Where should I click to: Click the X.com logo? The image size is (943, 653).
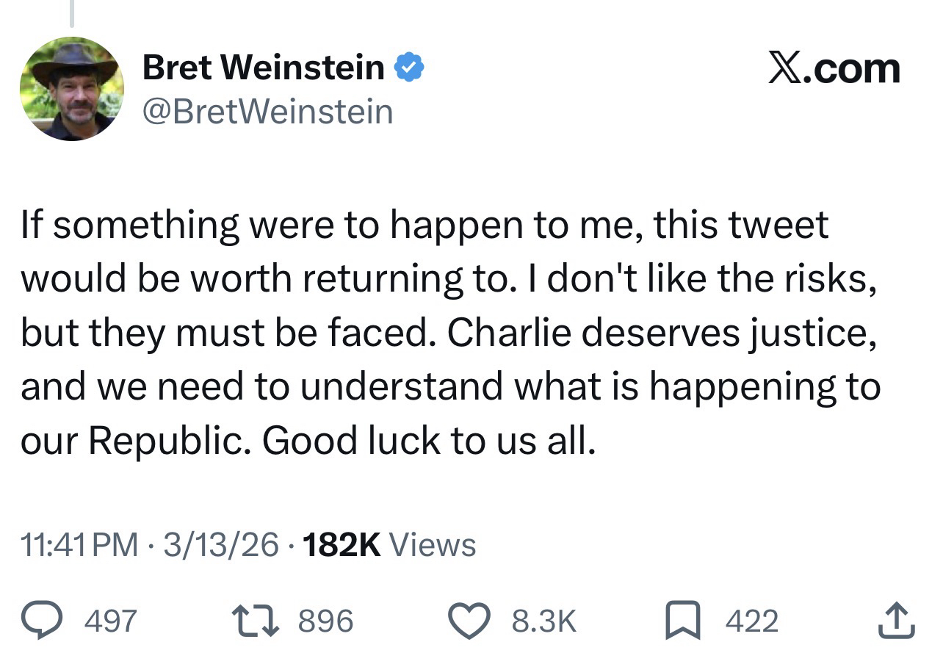[834, 69]
